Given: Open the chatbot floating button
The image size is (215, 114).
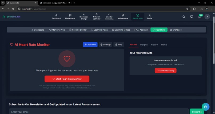Looking at the screenshot, I should click(205, 107).
